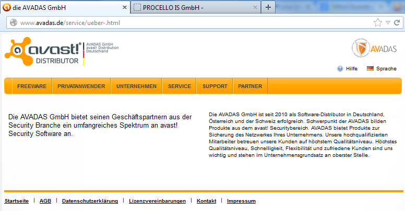Open the Impressum footer link

[x=241, y=201]
